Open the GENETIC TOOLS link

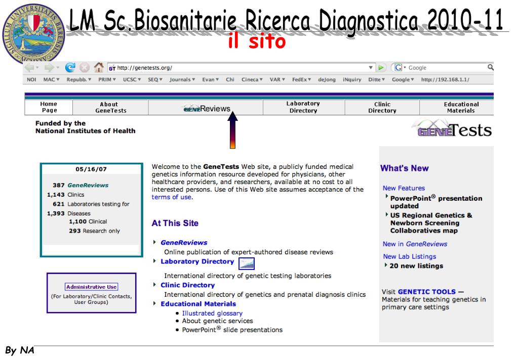click(427, 292)
